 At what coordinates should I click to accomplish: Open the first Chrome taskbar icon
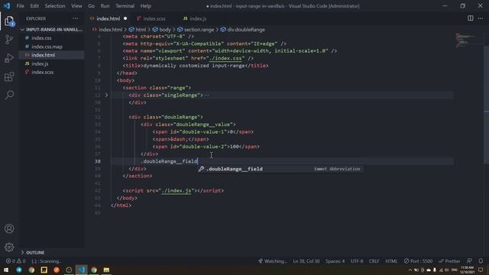pos(31,270)
